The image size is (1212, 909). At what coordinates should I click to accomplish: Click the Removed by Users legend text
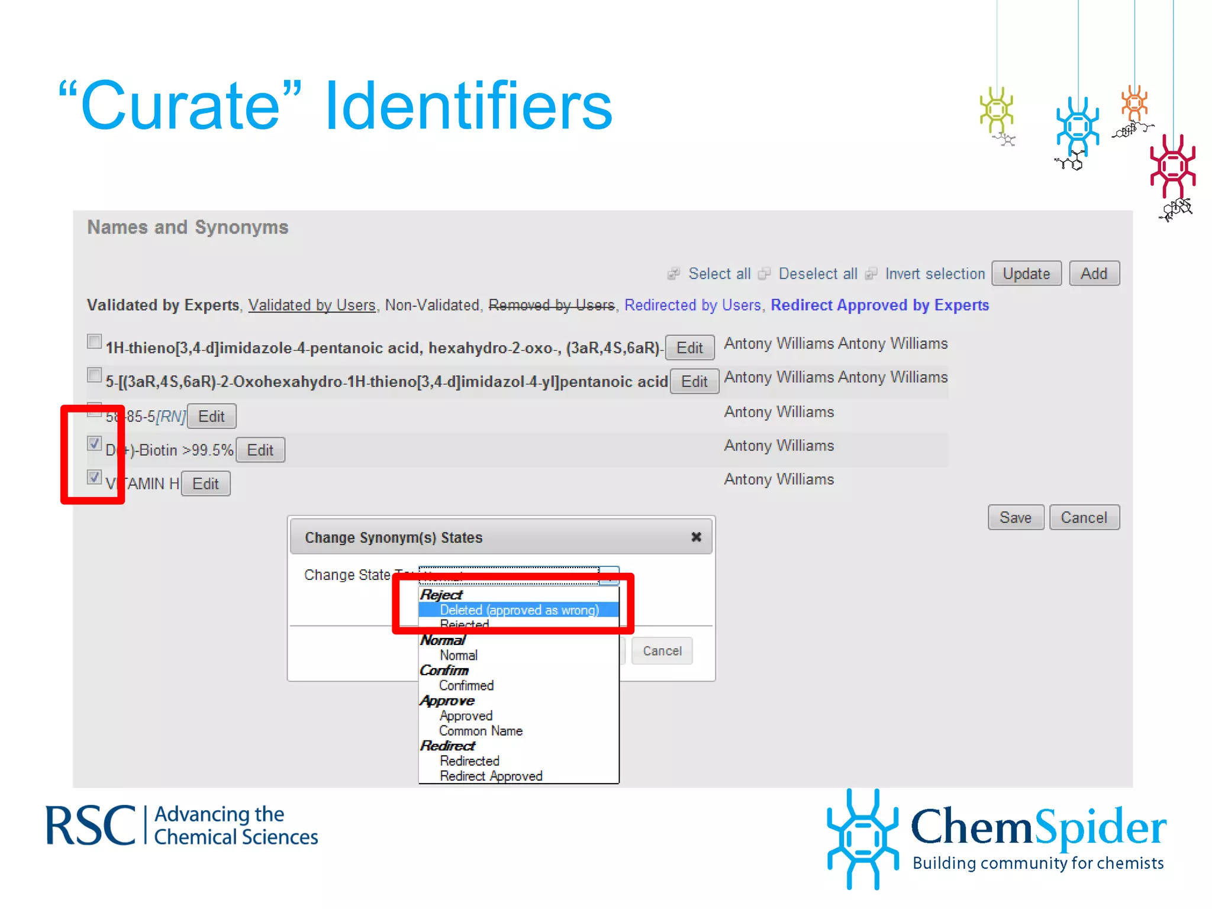click(552, 305)
